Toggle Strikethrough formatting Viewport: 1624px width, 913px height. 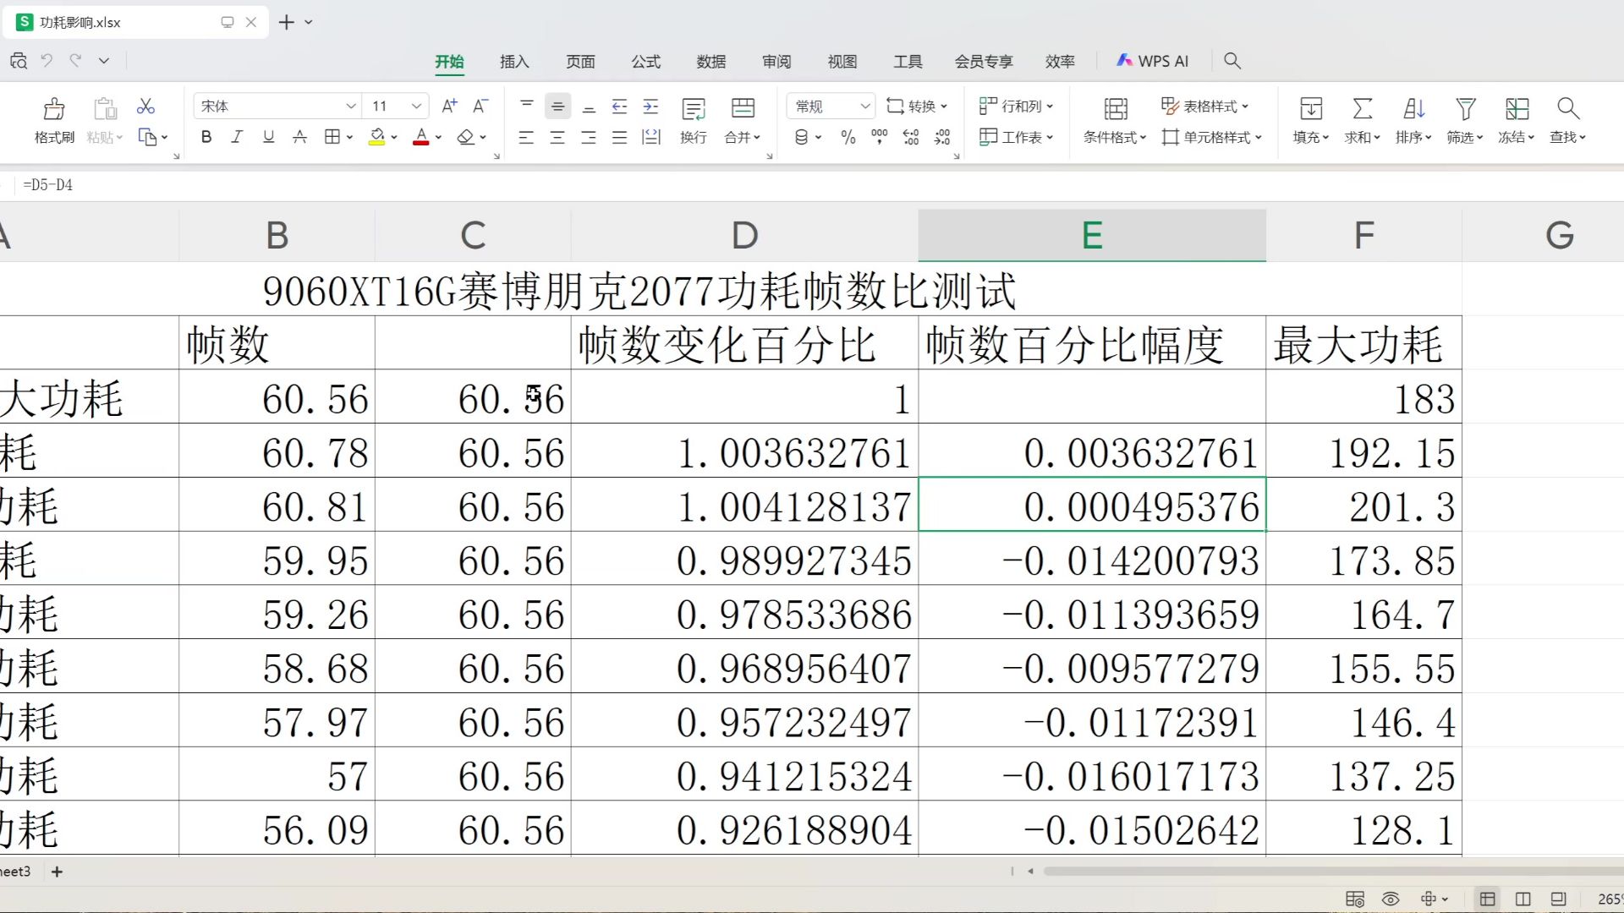(x=299, y=137)
